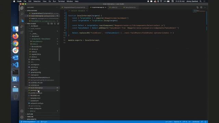This screenshot has height=123, width=219.
Task: Close local-intercept.js in Open Editors list
Action: 28,16
